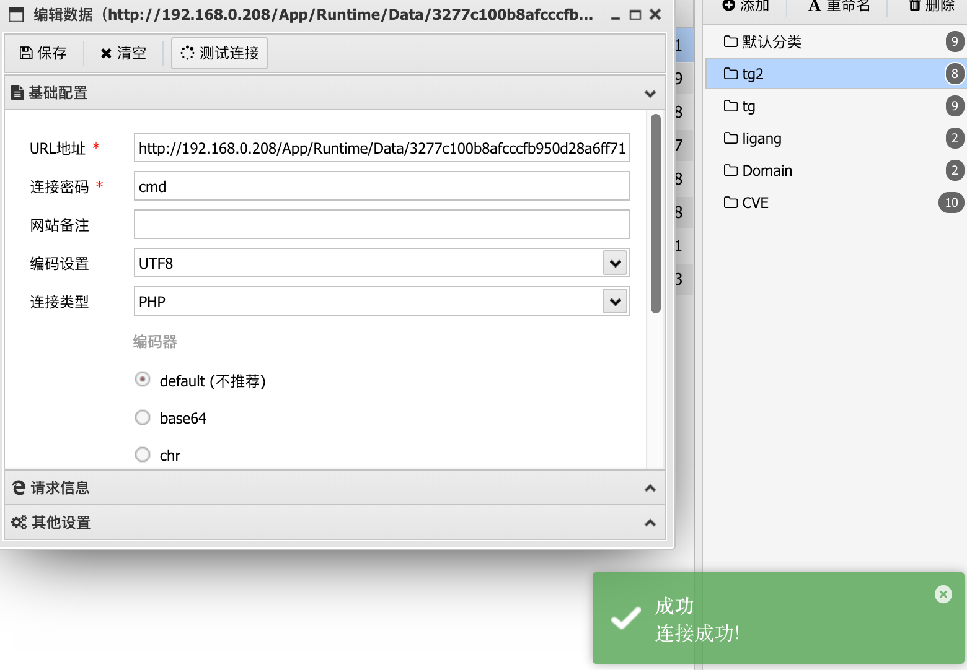
Task: Click the Save (保存) button
Action: (43, 53)
